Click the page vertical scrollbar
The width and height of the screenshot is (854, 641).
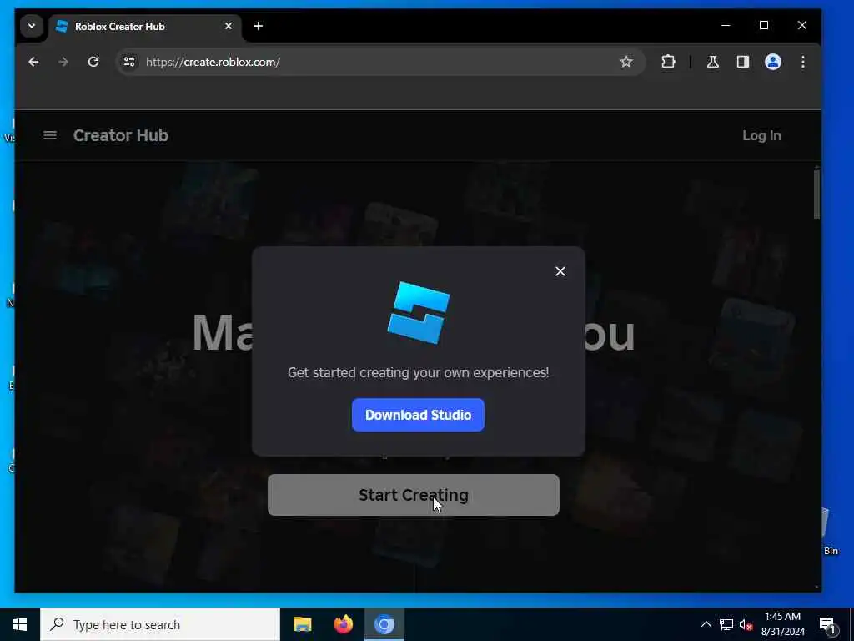click(816, 194)
